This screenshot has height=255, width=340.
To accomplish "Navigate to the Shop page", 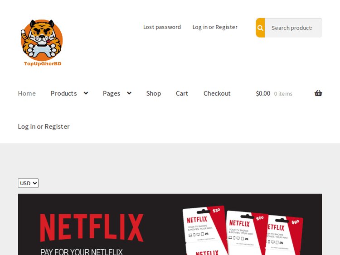I will 153,93.
